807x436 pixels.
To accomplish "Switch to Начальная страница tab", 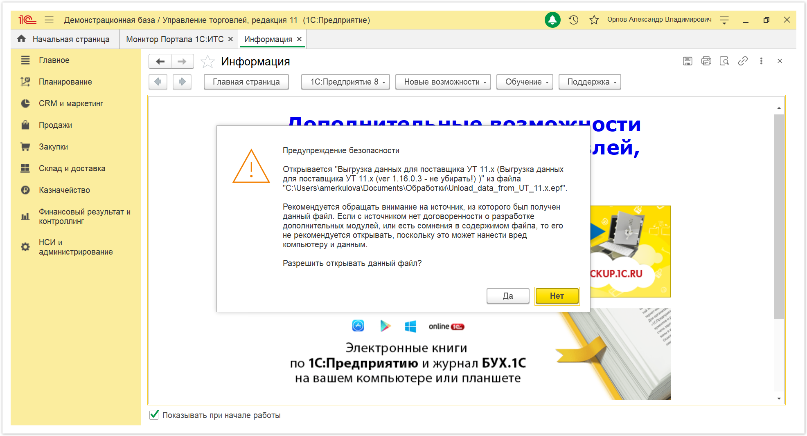I will (x=65, y=39).
